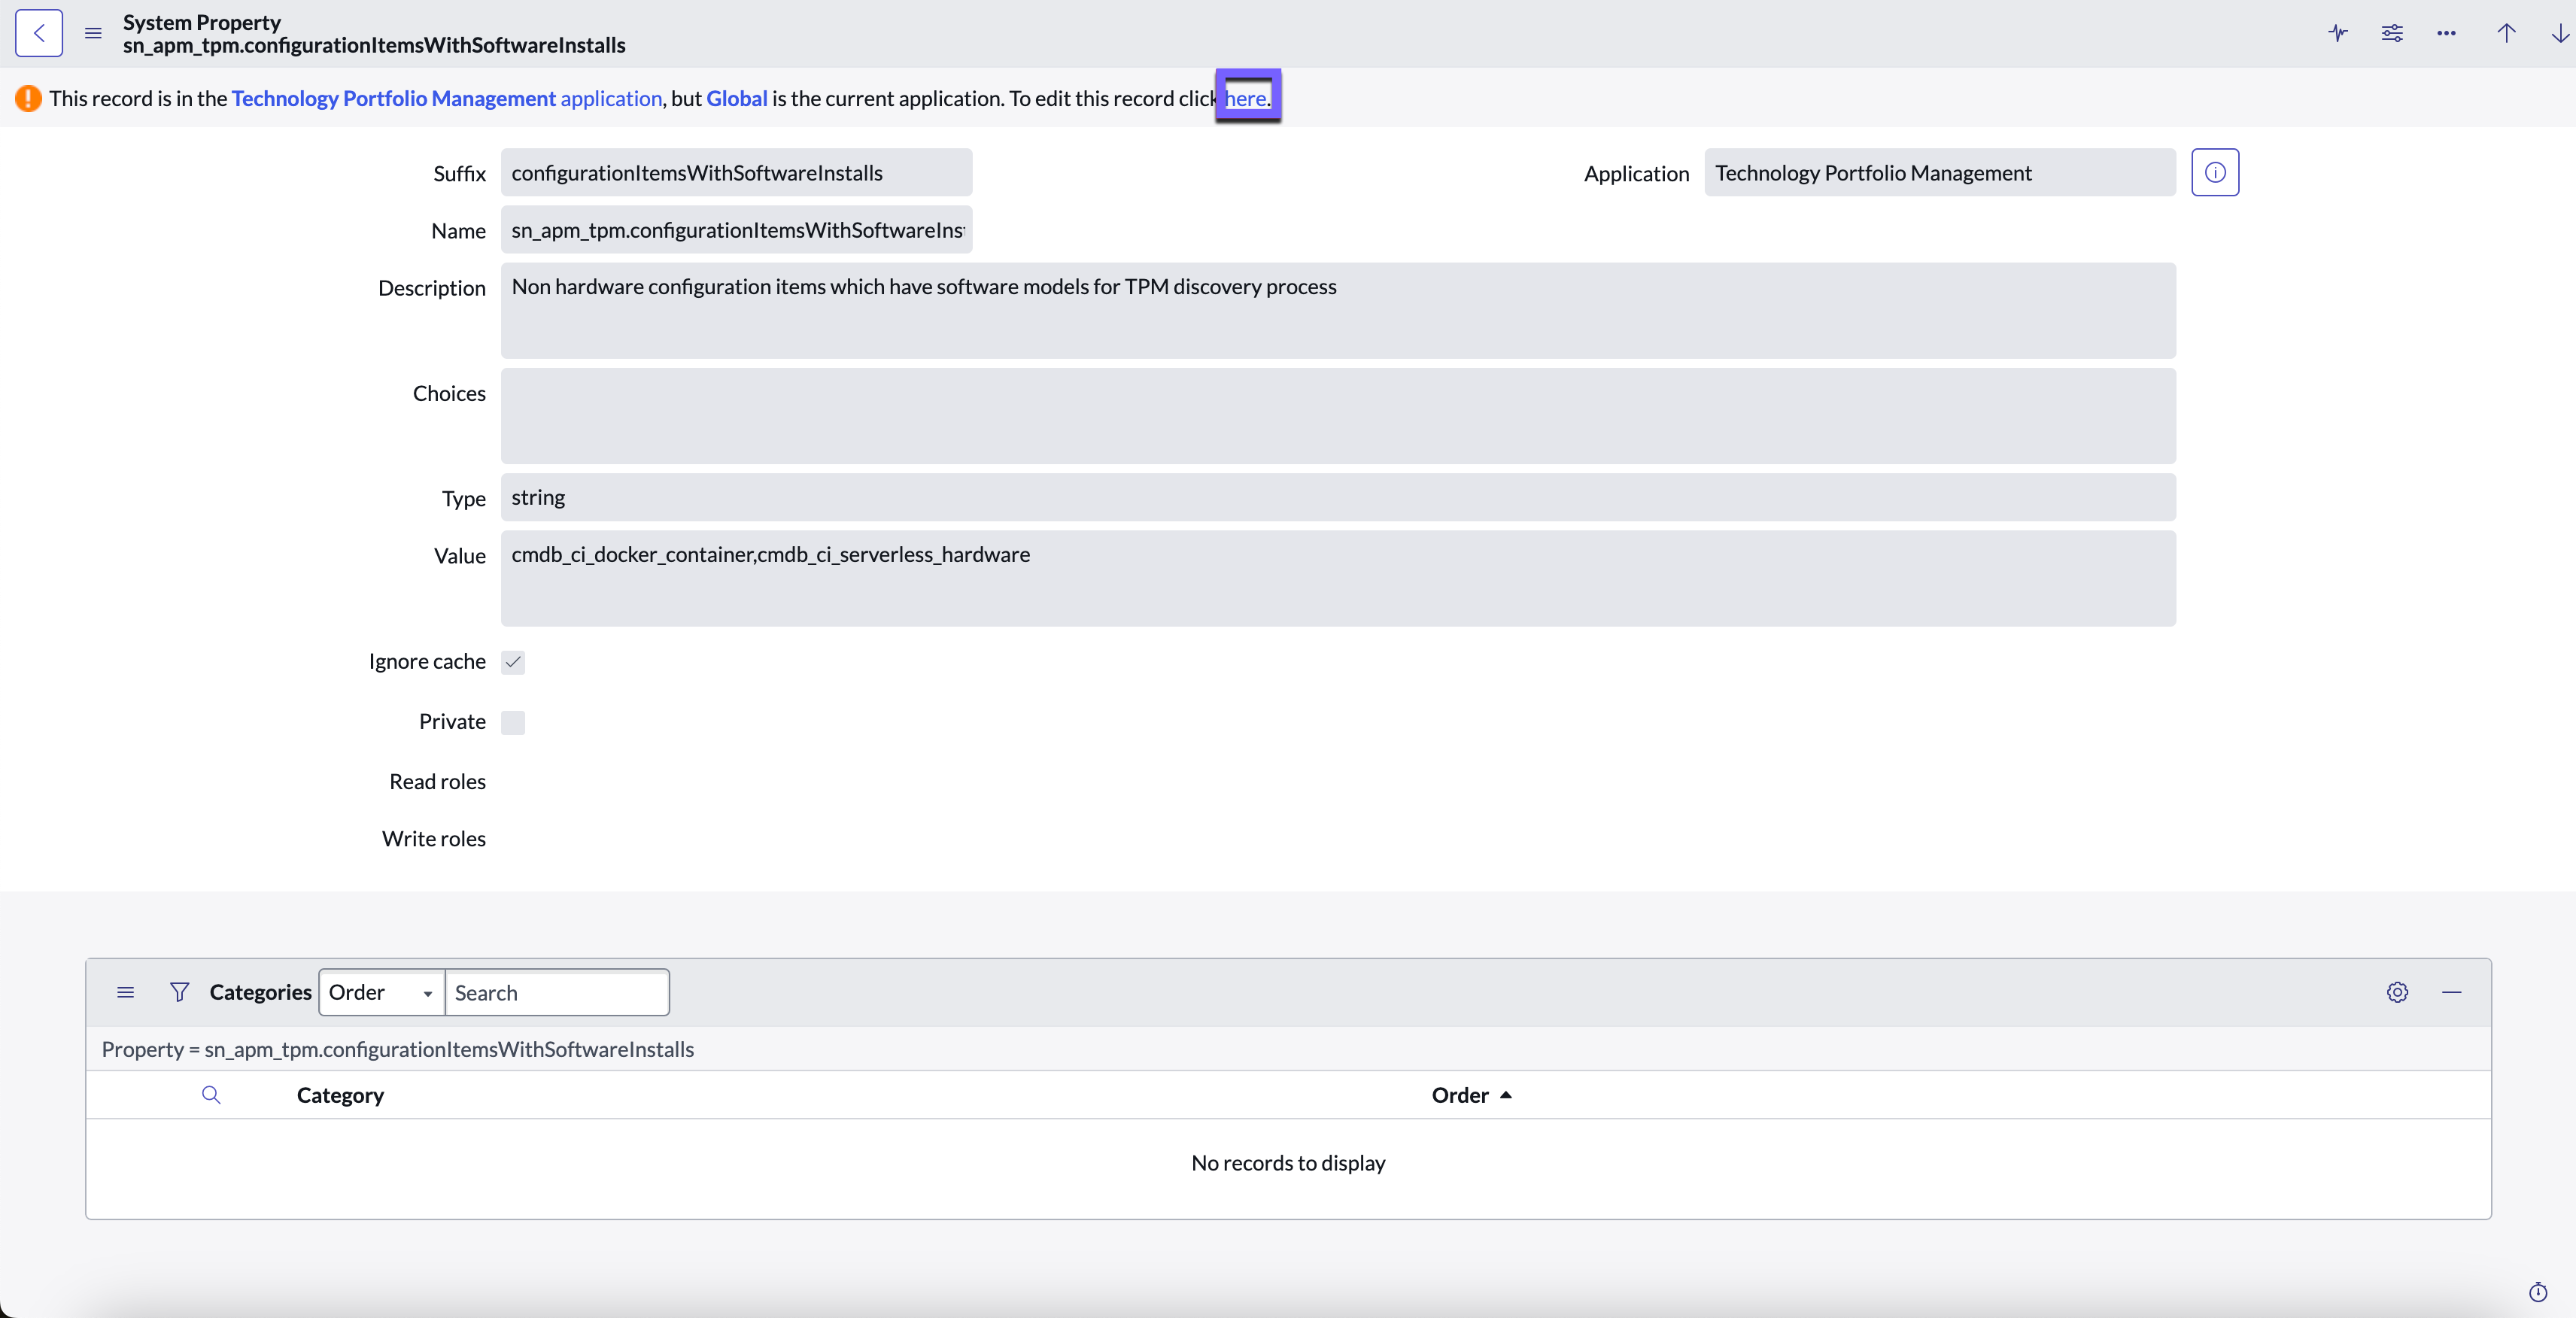Open more options ellipsis in header

point(2446,33)
